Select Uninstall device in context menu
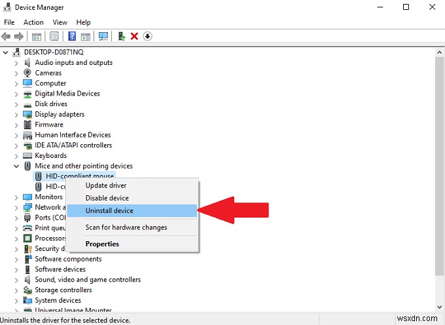The height and width of the screenshot is (325, 445). pyautogui.click(x=132, y=210)
